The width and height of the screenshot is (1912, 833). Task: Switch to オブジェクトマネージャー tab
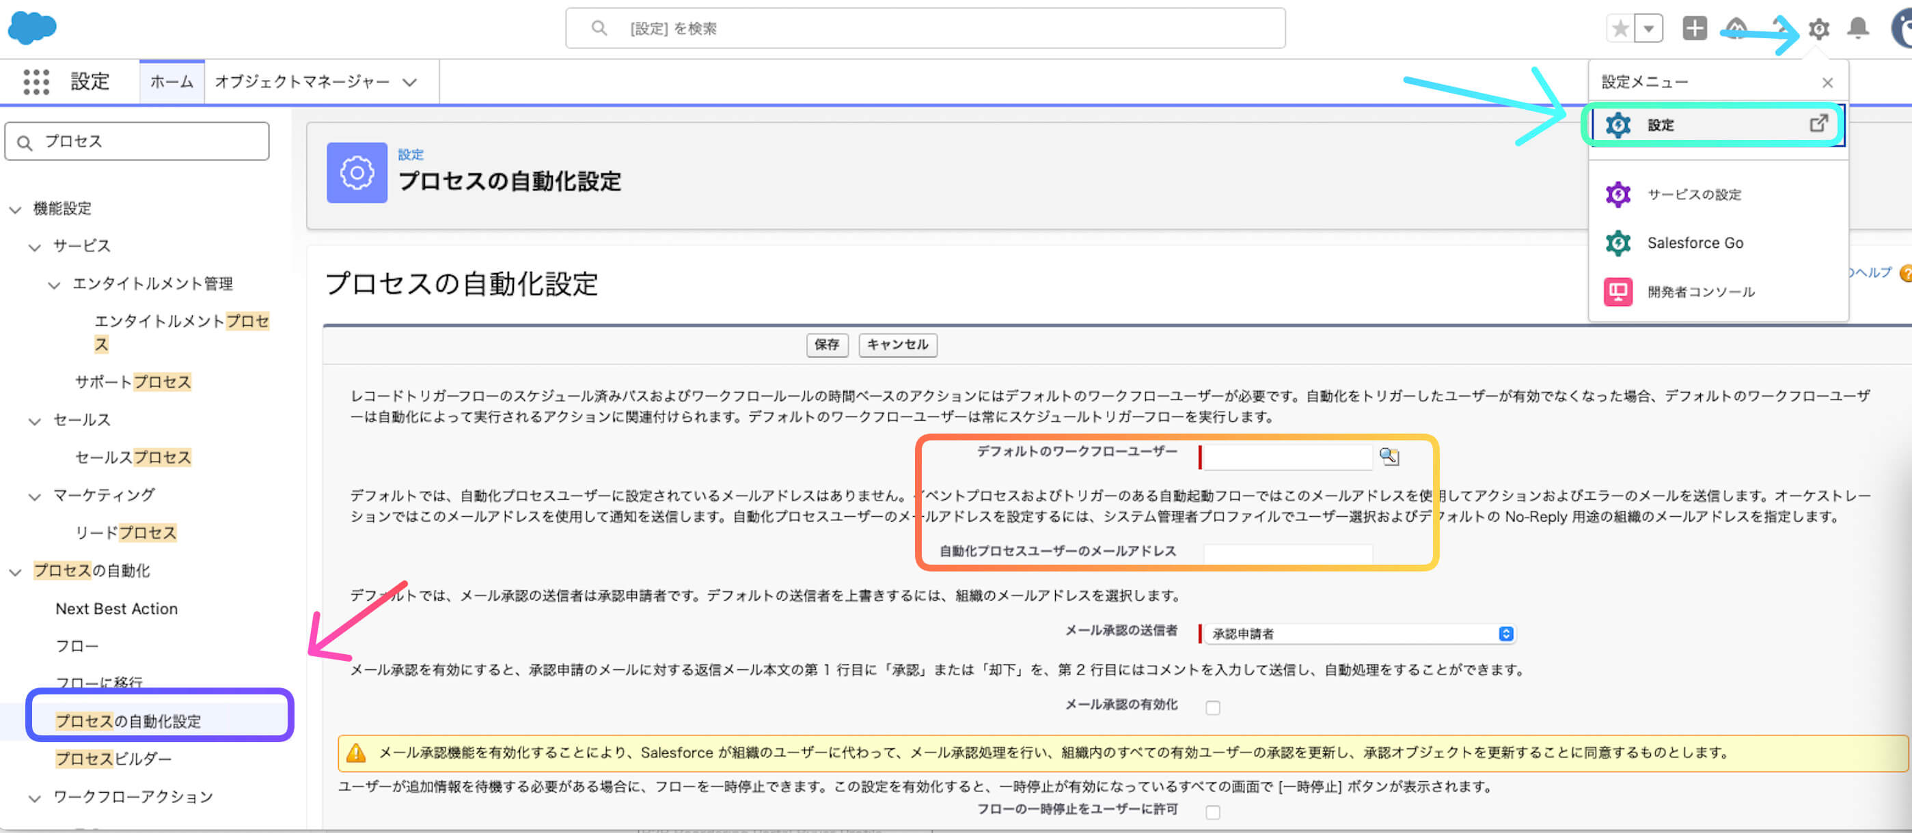[x=301, y=82]
